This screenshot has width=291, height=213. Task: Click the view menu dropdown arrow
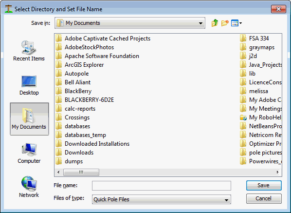click(x=240, y=23)
